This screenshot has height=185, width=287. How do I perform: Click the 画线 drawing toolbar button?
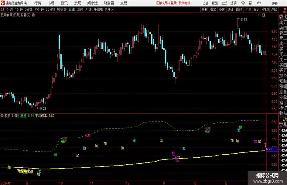tap(239, 9)
